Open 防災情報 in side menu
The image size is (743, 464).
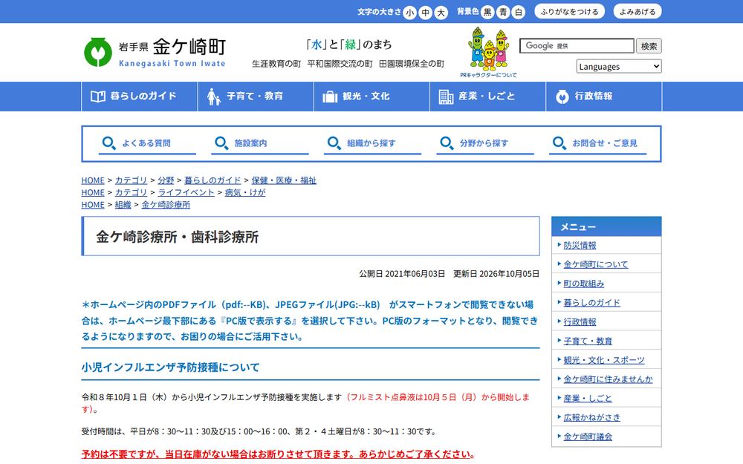[580, 245]
